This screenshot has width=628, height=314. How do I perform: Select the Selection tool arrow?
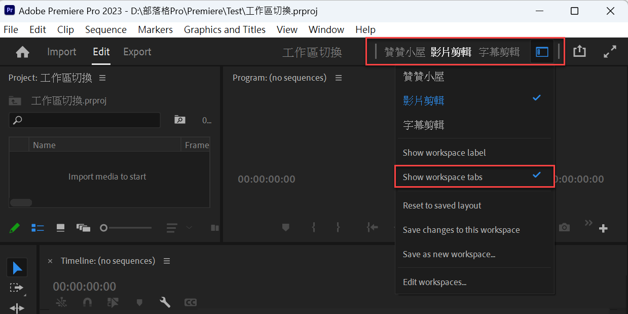pyautogui.click(x=17, y=268)
